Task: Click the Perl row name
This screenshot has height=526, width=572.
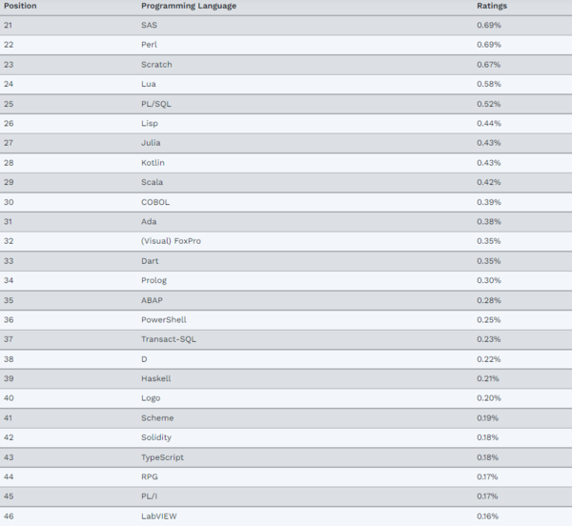Action: click(149, 45)
